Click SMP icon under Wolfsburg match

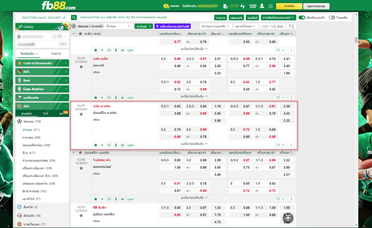(x=130, y=199)
